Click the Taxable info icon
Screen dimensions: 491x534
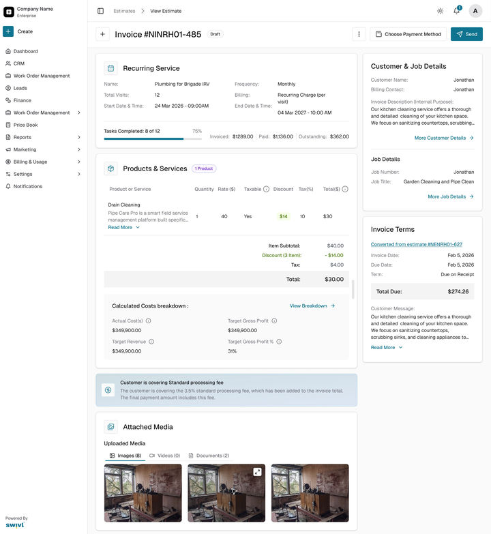click(x=266, y=189)
